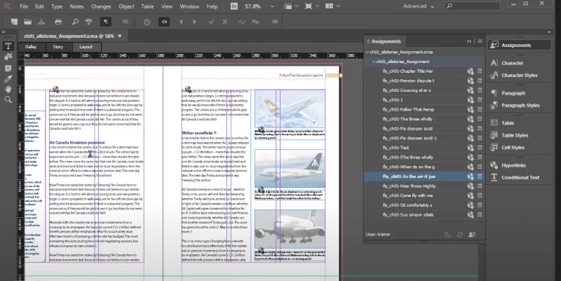This screenshot has height=281, width=561.
Task: Select the Eyedropper tool
Action: click(8, 79)
